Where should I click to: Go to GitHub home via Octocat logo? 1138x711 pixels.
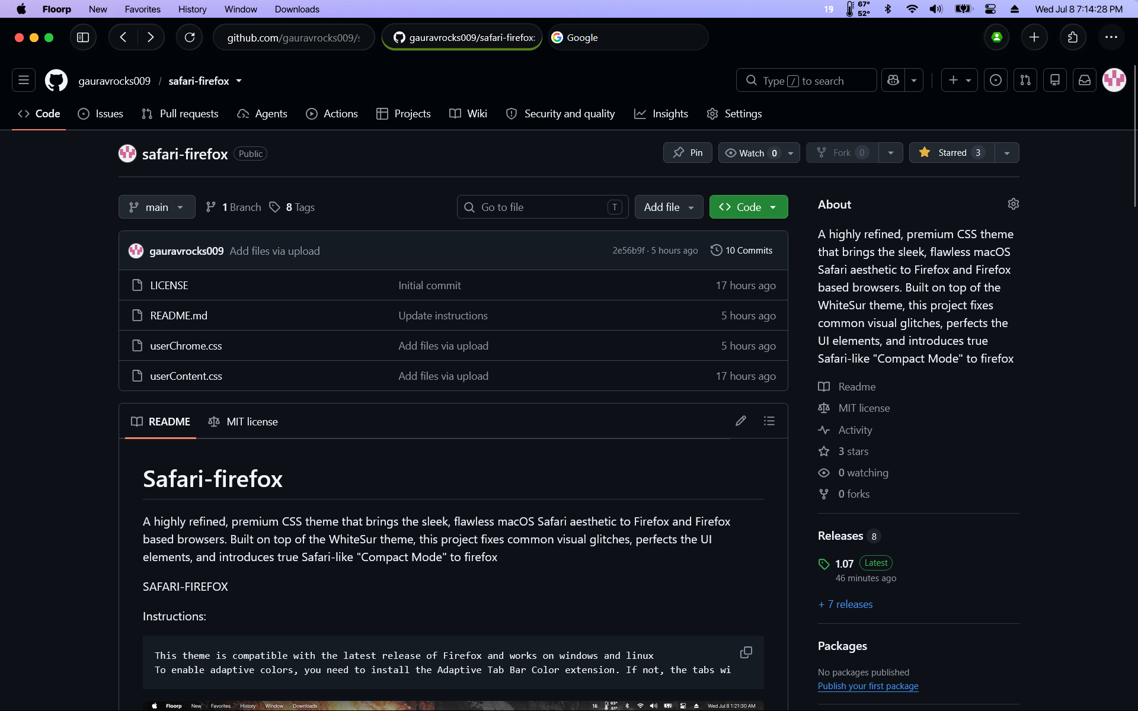56,81
